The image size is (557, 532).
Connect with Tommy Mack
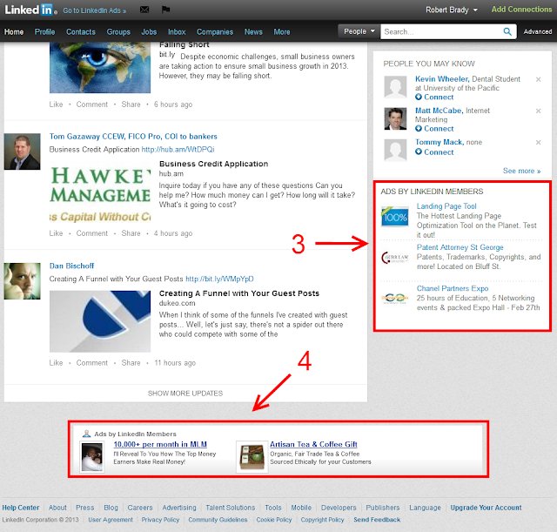click(x=434, y=152)
